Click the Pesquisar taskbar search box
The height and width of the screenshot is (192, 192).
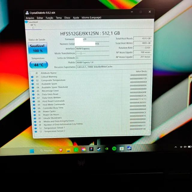(46, 151)
